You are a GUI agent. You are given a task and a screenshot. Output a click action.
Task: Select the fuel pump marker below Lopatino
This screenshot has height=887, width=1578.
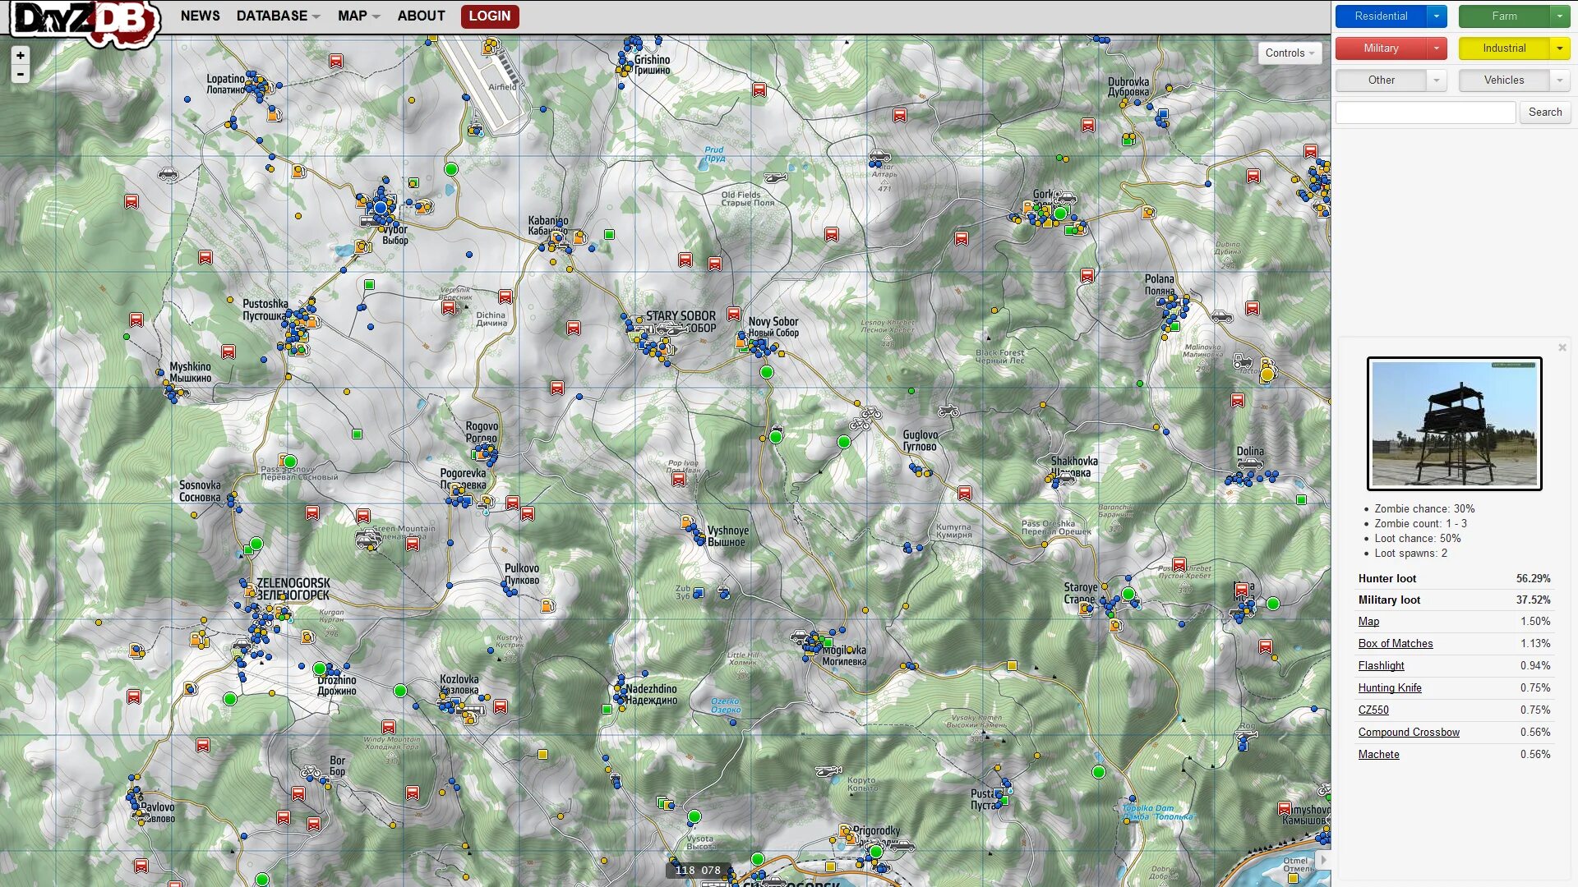coord(273,114)
